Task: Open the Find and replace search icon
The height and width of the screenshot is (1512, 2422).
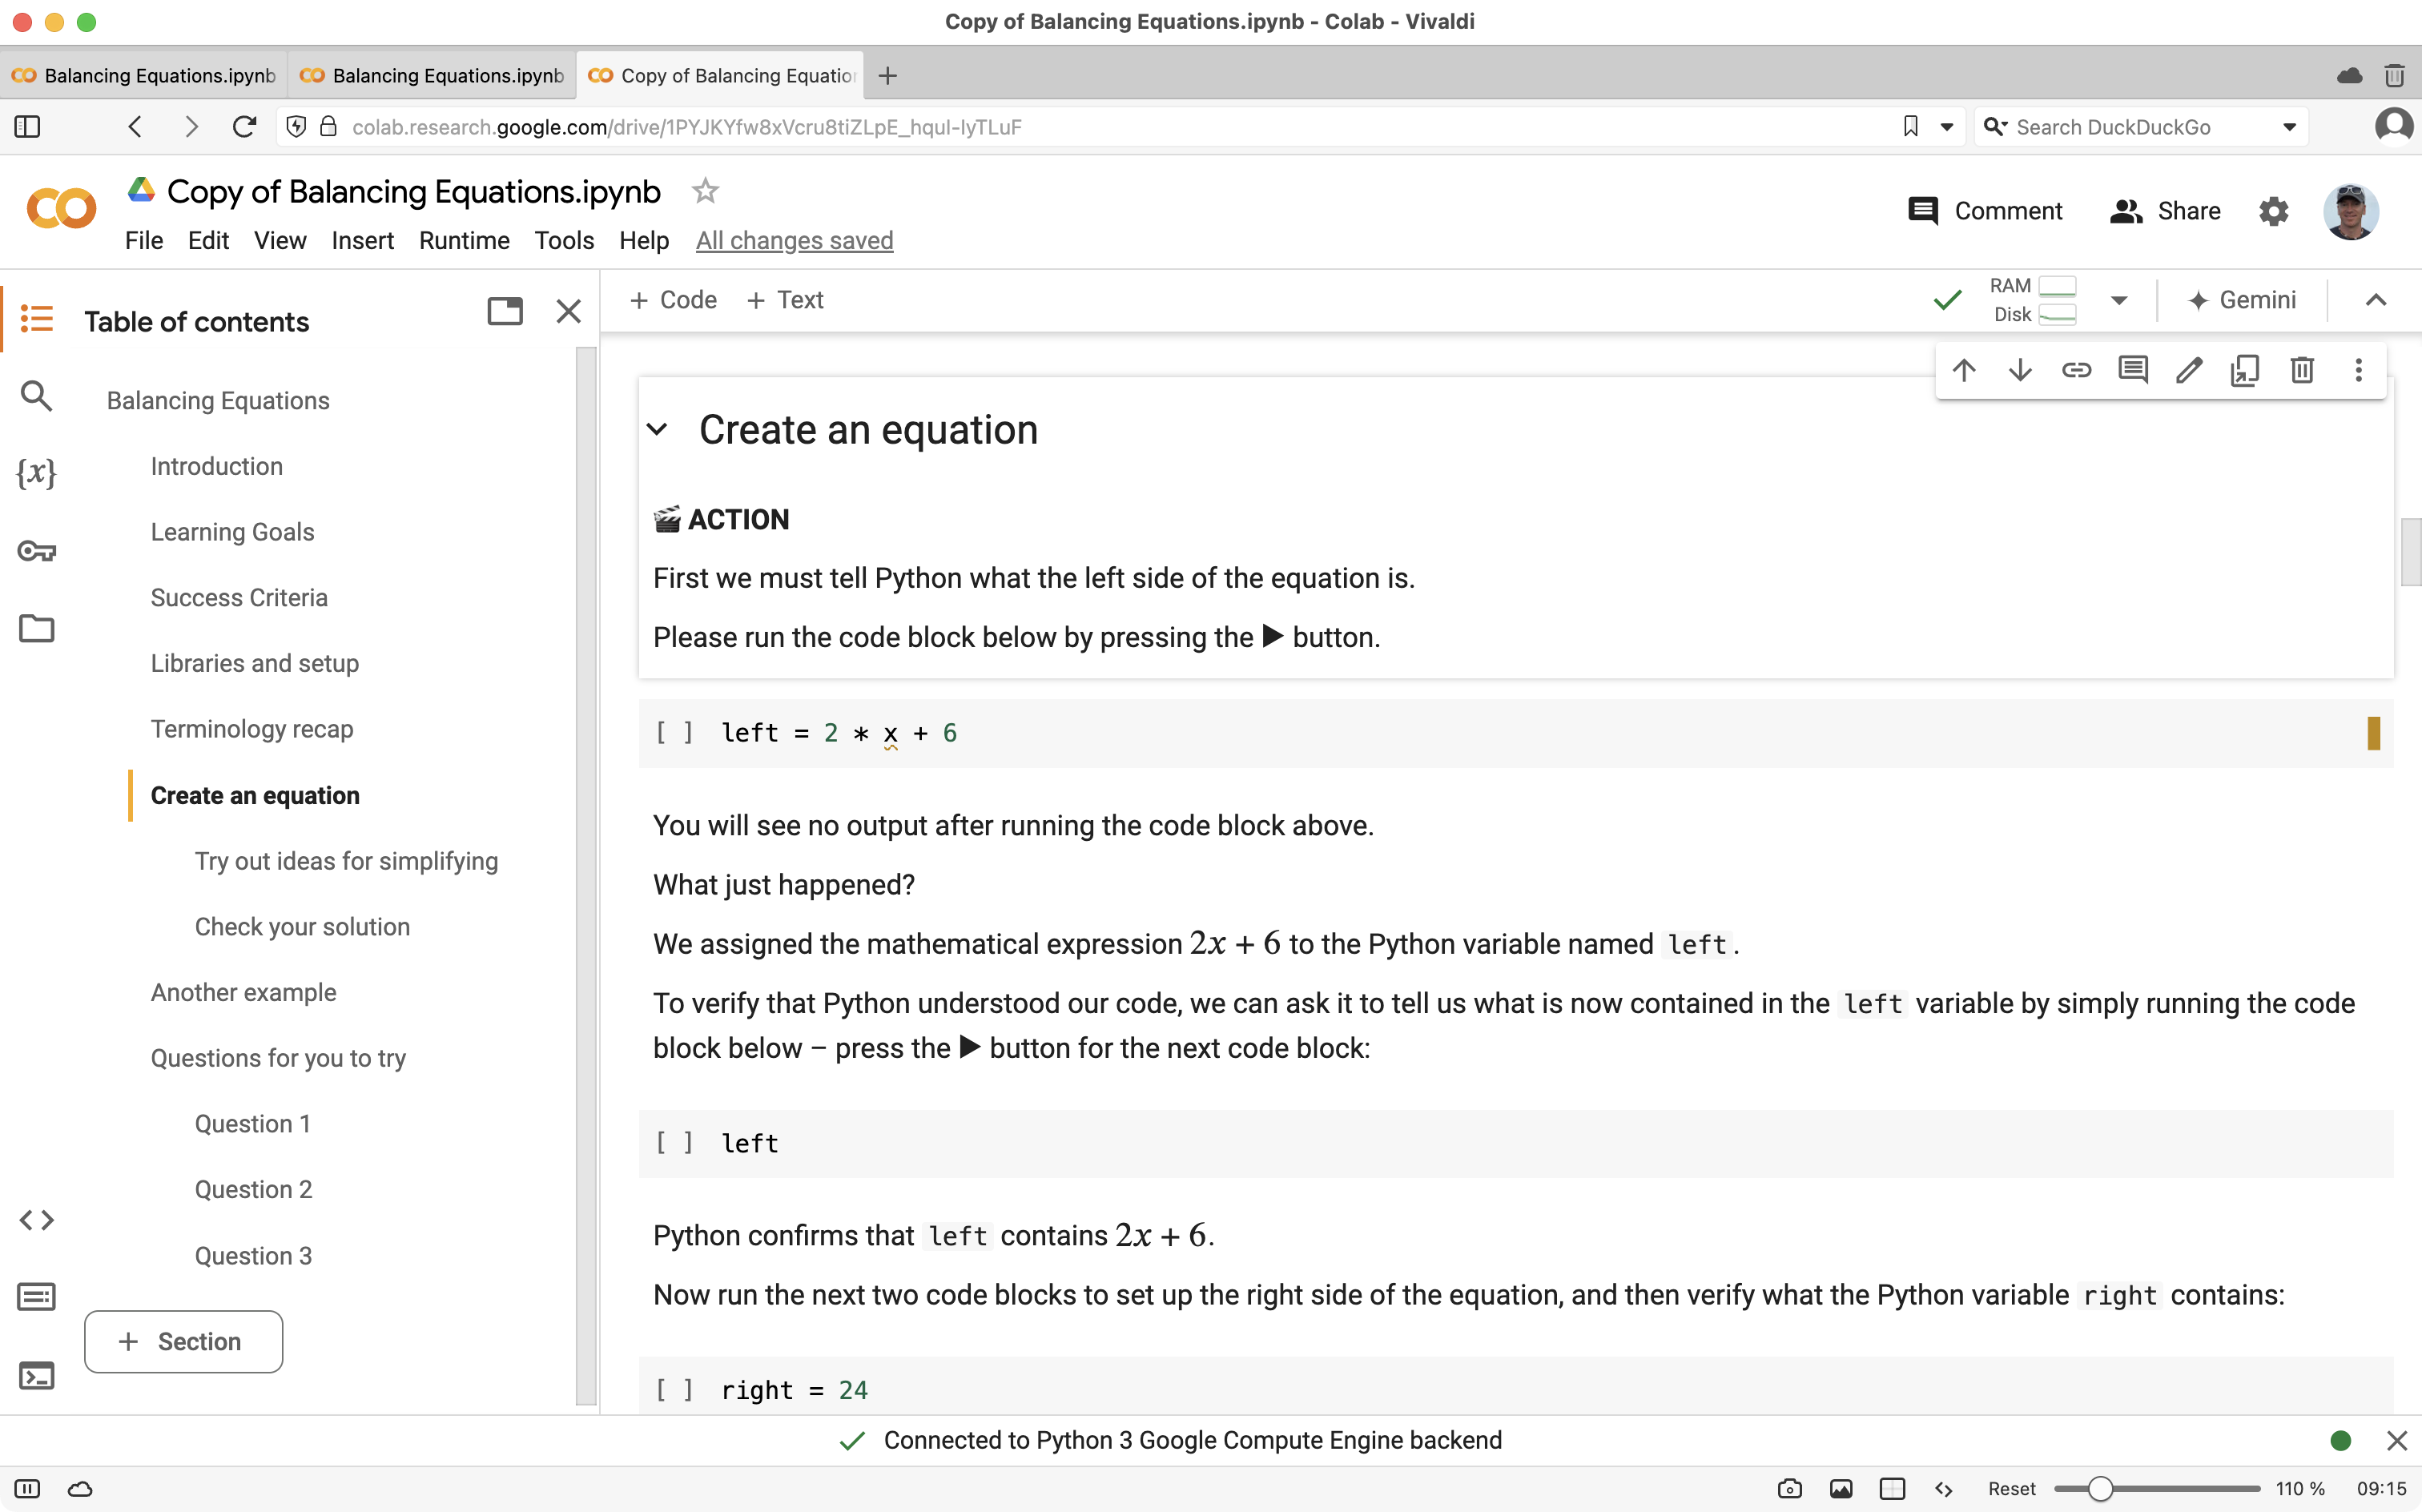Action: pos(37,397)
